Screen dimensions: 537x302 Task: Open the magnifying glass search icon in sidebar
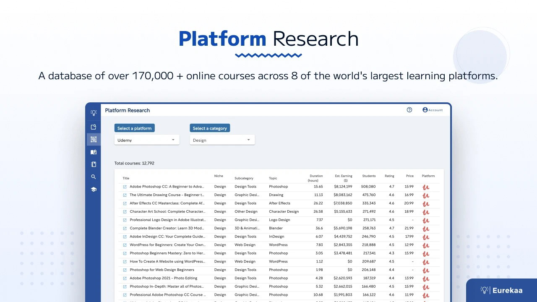(x=94, y=177)
